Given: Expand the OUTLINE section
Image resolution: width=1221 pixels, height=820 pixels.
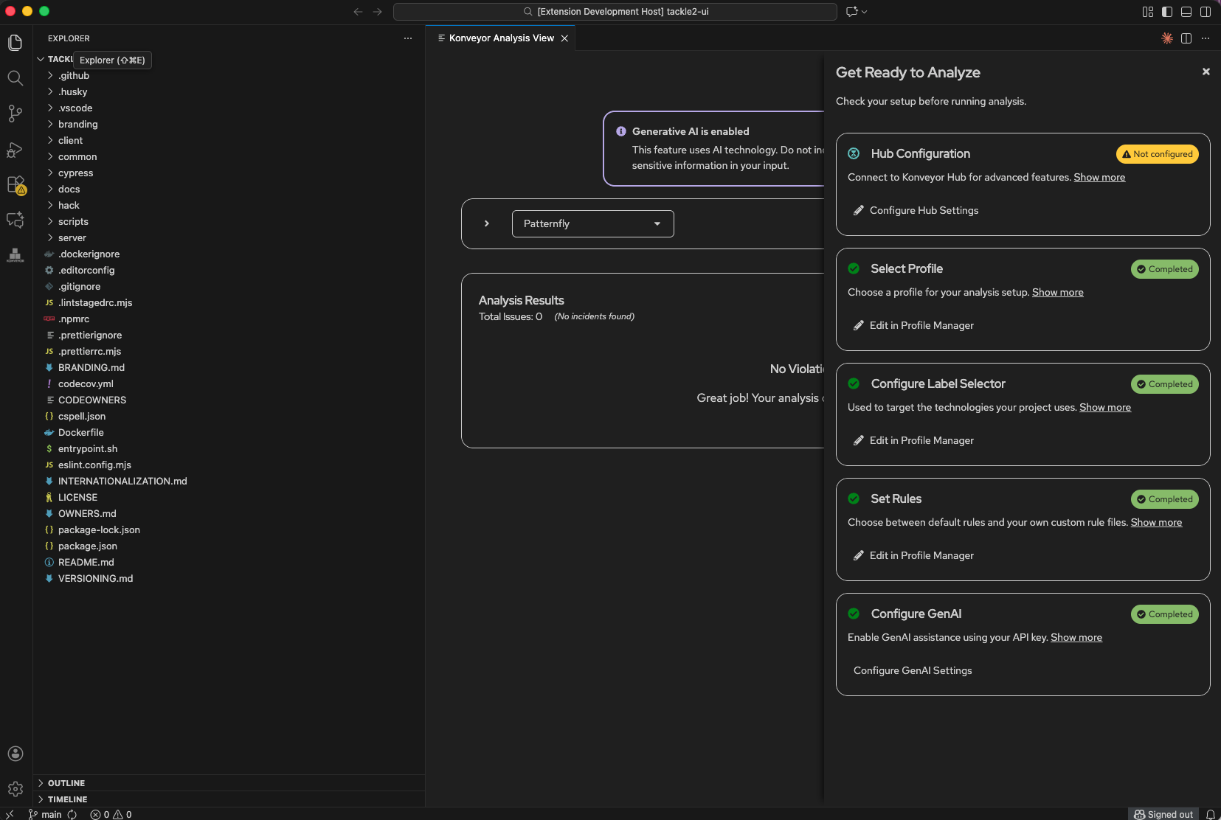Looking at the screenshot, I should pyautogui.click(x=66, y=782).
